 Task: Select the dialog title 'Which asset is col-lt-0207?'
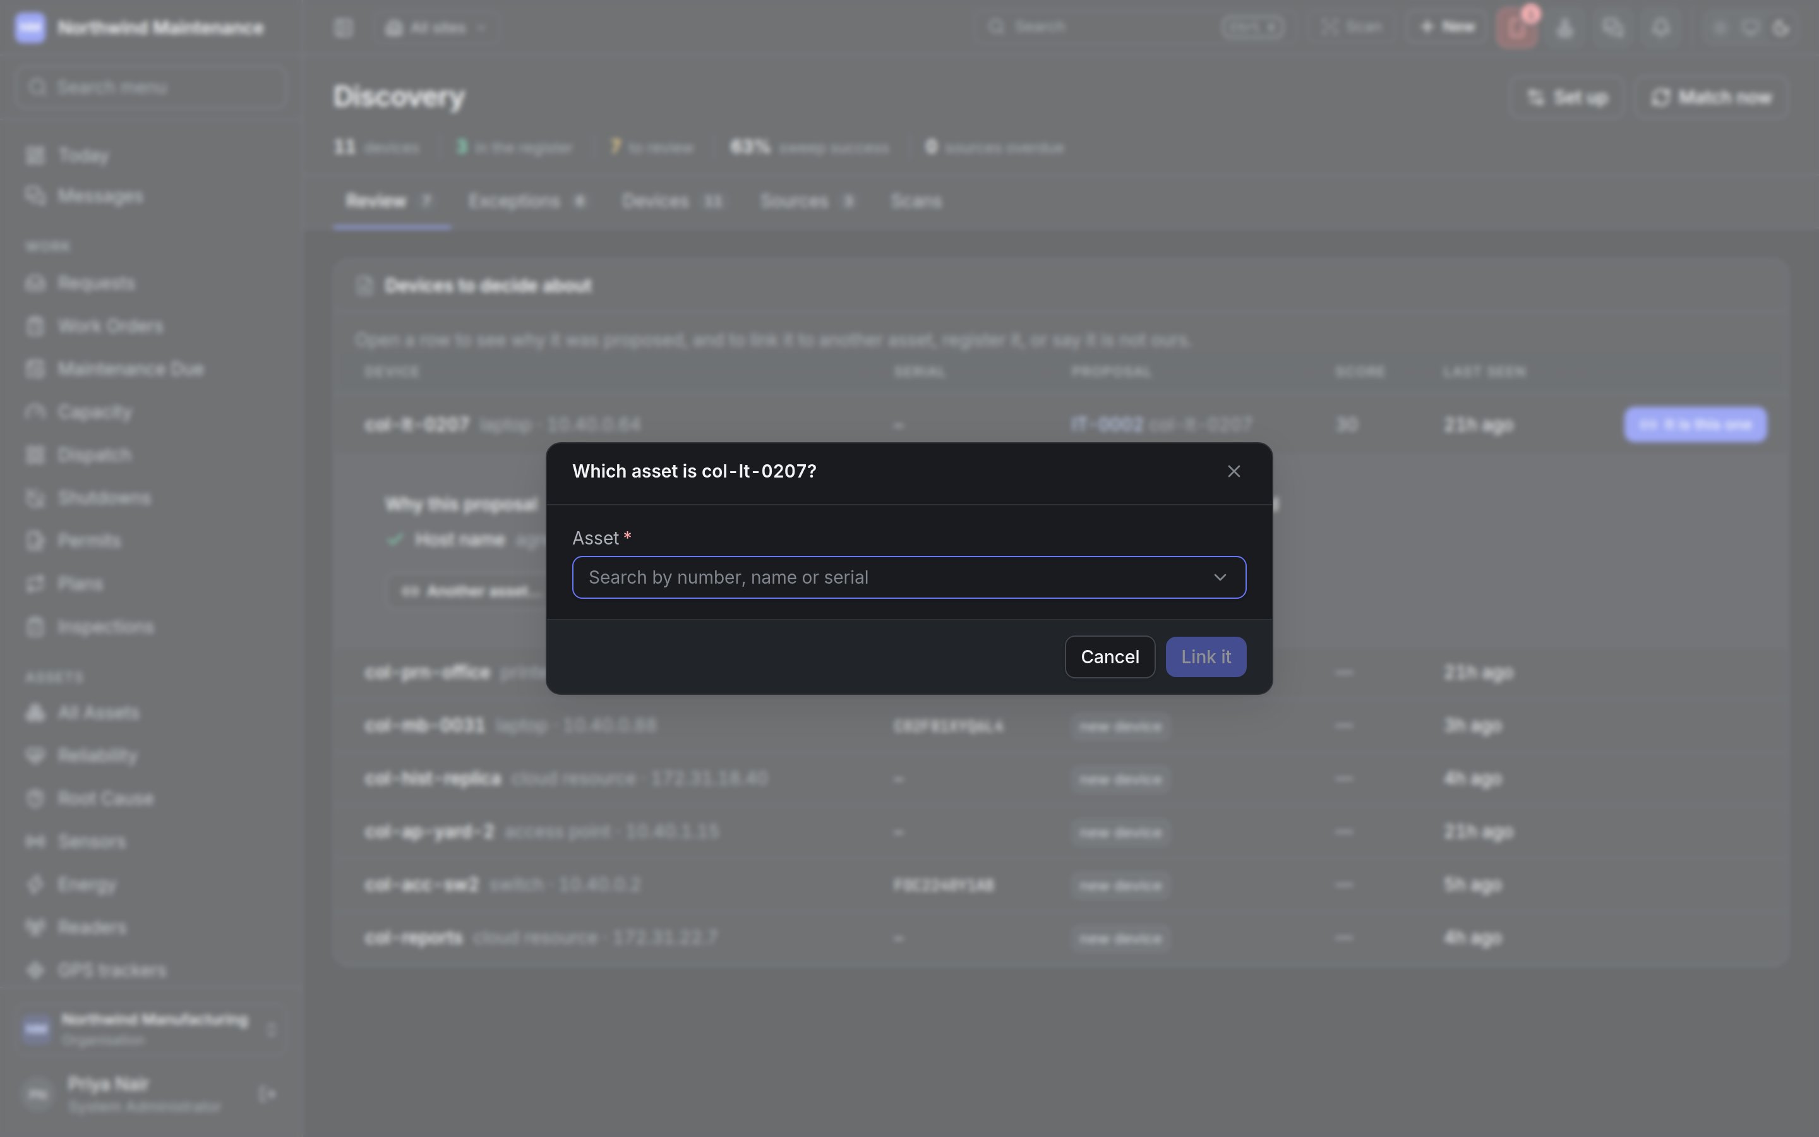(693, 471)
